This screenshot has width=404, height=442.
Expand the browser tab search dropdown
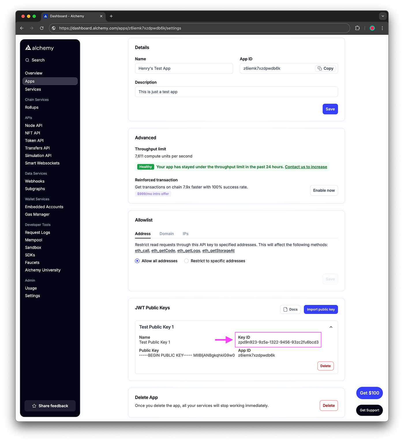(x=383, y=16)
